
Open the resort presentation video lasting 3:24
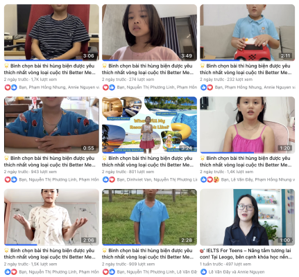(x=149, y=125)
